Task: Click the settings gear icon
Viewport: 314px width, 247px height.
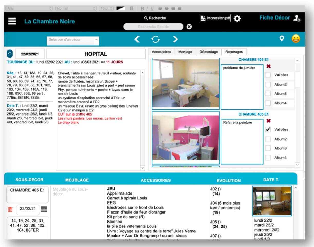Action: [x=237, y=19]
